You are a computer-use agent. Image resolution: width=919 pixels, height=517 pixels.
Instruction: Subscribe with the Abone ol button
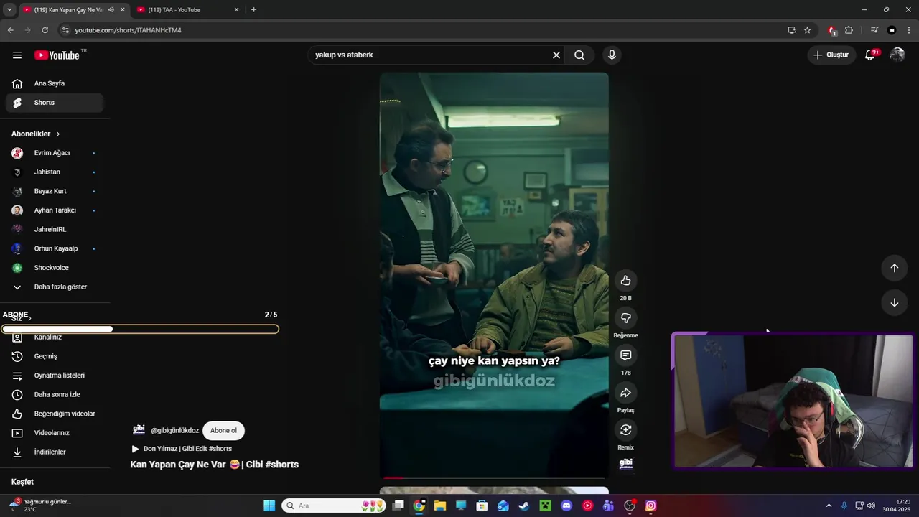coord(223,431)
